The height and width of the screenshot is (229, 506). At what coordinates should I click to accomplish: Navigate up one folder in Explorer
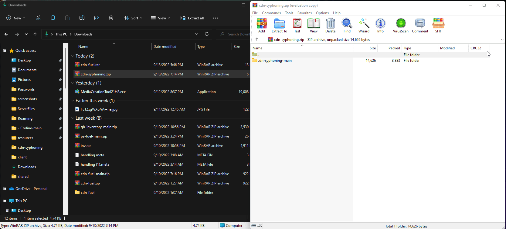35,34
